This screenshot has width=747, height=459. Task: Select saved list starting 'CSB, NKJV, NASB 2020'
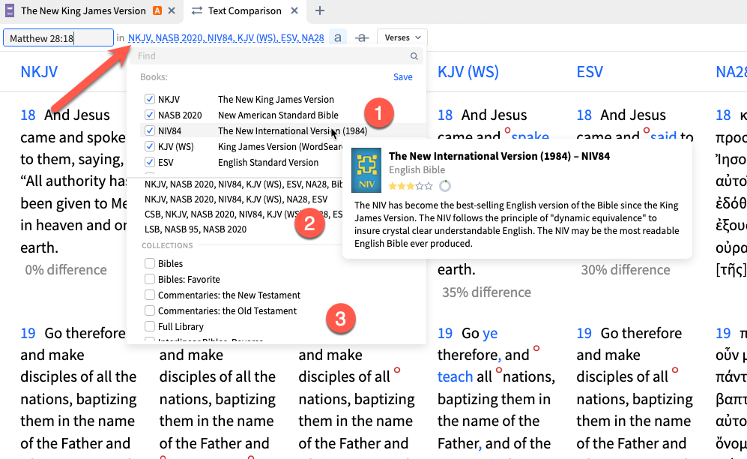244,214
